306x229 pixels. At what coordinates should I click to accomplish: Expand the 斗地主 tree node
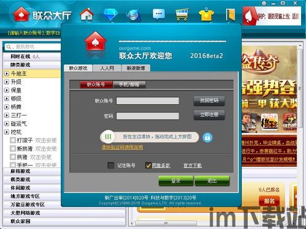7,73
